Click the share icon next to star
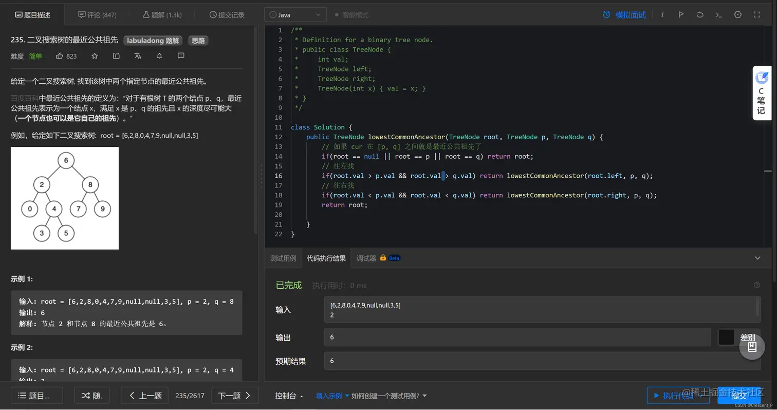The image size is (777, 410). tap(116, 55)
